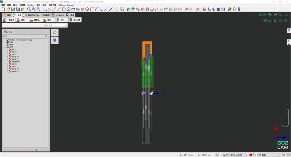The image size is (291, 157).
Task: Click the blue tool holder icon below simulation
Action: pyautogui.click(x=55, y=41)
